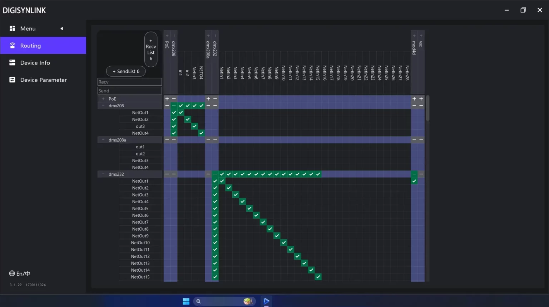This screenshot has height=307, width=549.
Task: Uncheck dmx208 NetOut2 to in2 routing
Action: (x=188, y=119)
